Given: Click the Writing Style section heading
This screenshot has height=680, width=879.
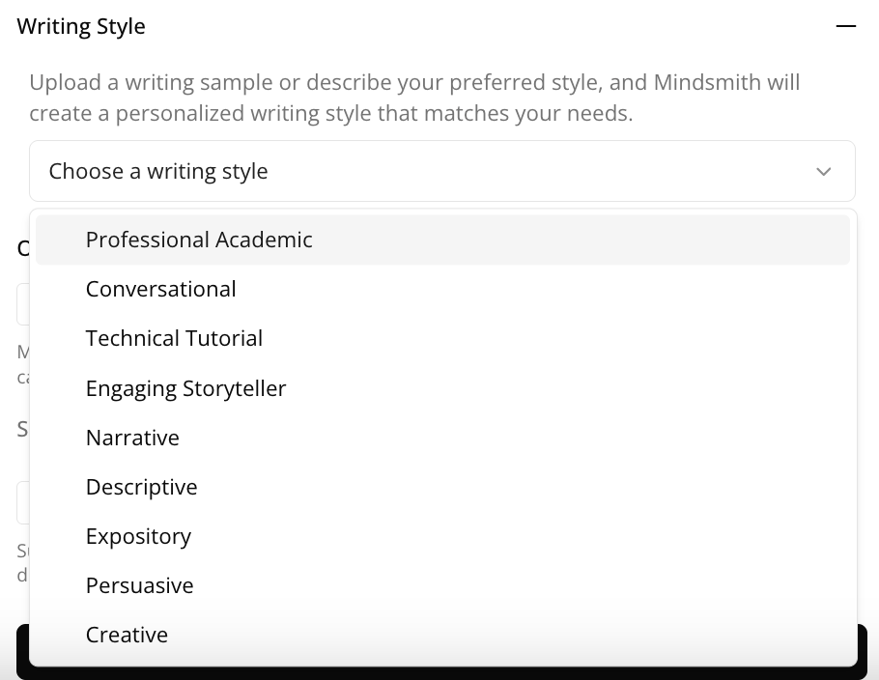Looking at the screenshot, I should 81,26.
